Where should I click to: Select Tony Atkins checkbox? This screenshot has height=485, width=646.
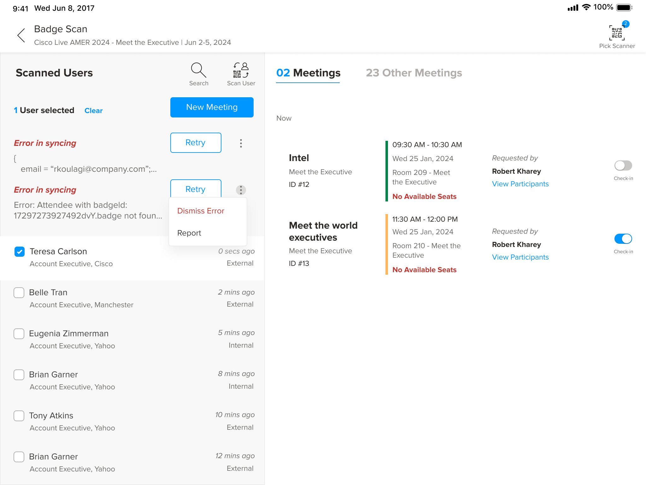click(x=19, y=416)
